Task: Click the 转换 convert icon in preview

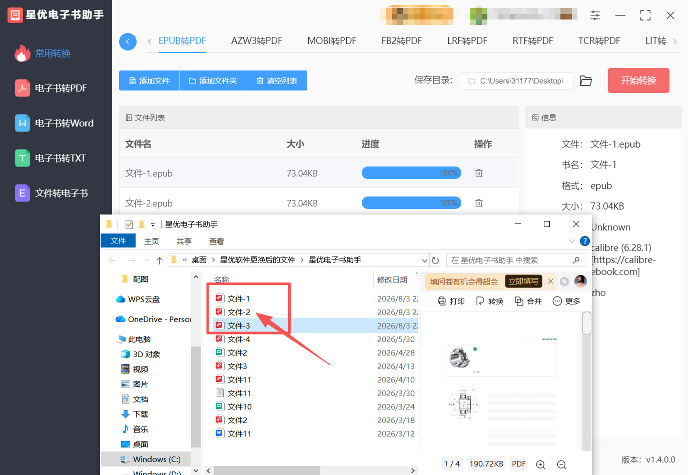Action: [480, 301]
